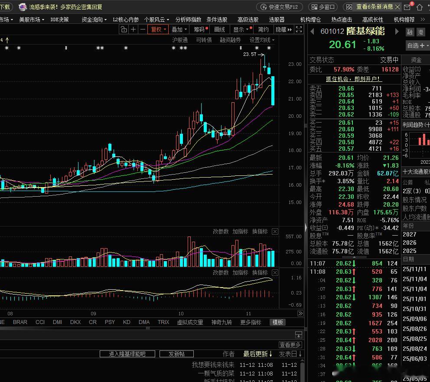Select 虚拟成交量 indicator tab
This screenshot has height=382, width=430.
coord(190,322)
